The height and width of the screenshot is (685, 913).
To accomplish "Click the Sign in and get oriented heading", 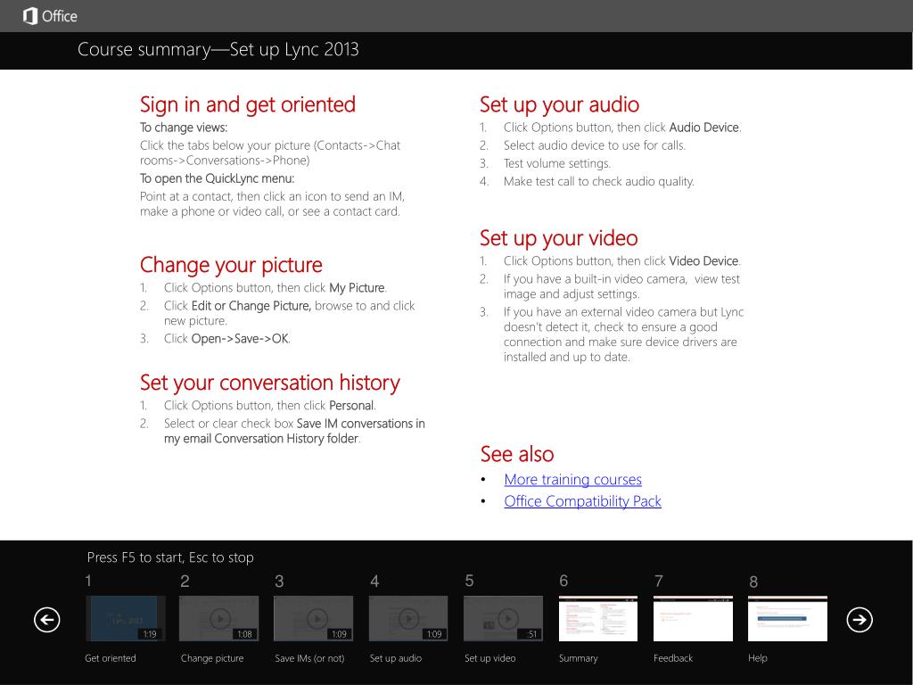I will click(x=248, y=105).
